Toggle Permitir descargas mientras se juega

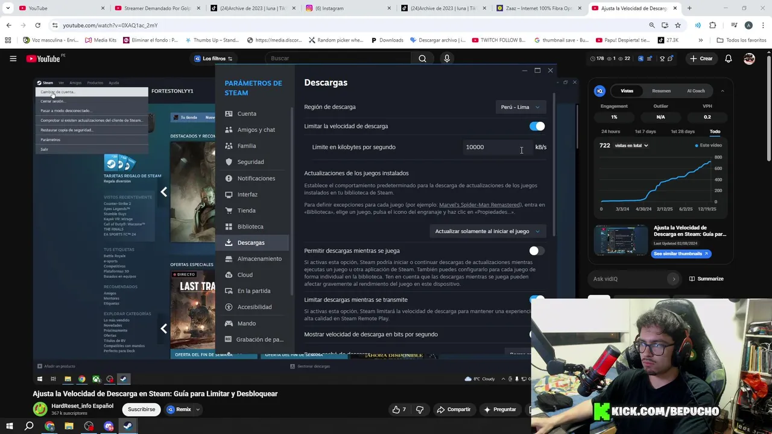[x=537, y=251]
